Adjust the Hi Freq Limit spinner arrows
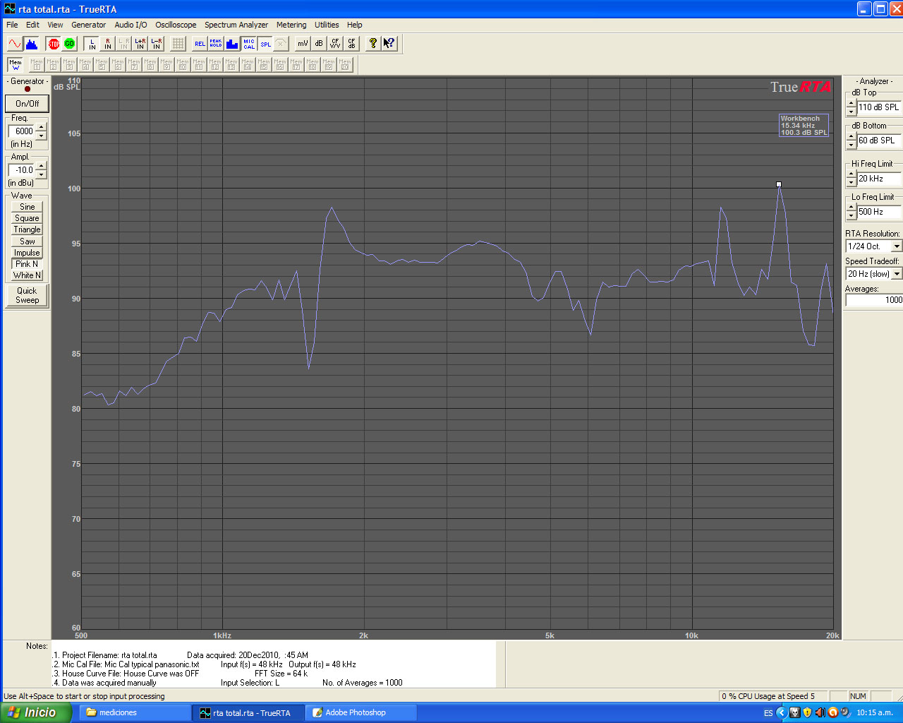The height and width of the screenshot is (723, 903). 852,179
